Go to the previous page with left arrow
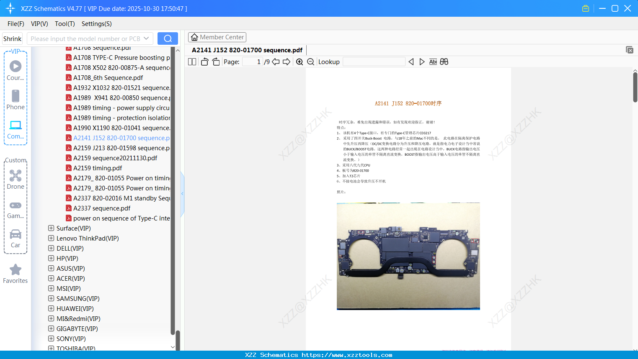Image resolution: width=638 pixels, height=359 pixels. point(276,62)
